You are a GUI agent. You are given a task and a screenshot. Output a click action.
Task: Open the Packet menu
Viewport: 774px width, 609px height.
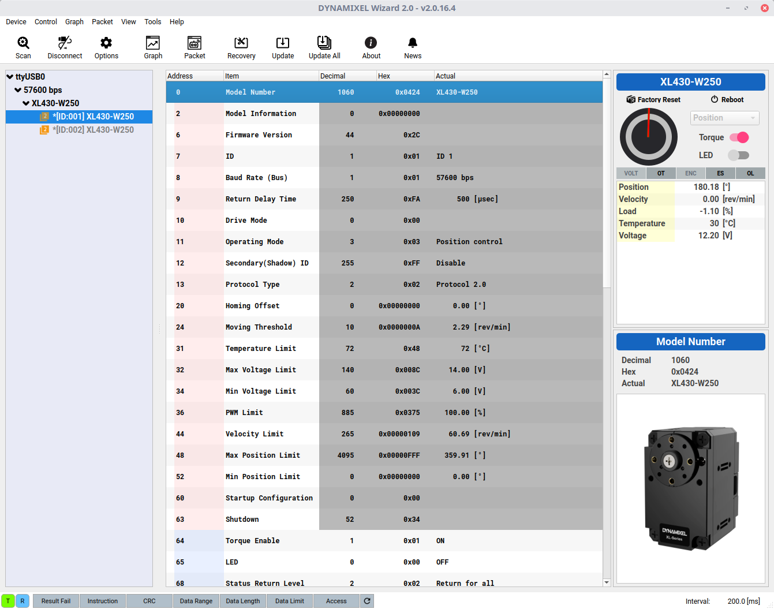pos(102,22)
